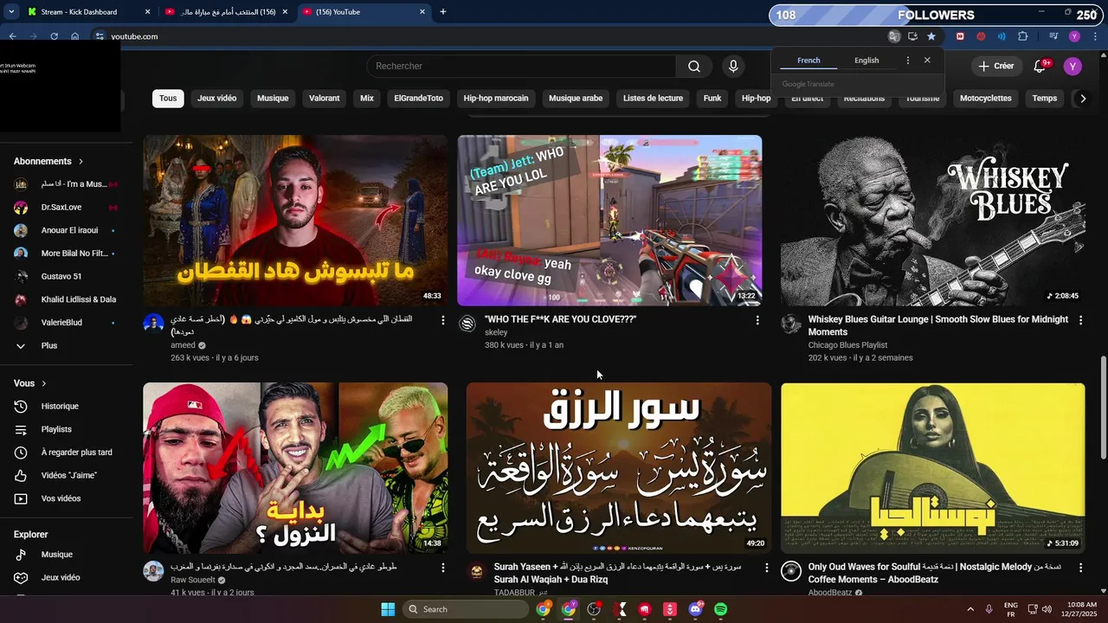Select the Musique arabe filter chip

576,99
